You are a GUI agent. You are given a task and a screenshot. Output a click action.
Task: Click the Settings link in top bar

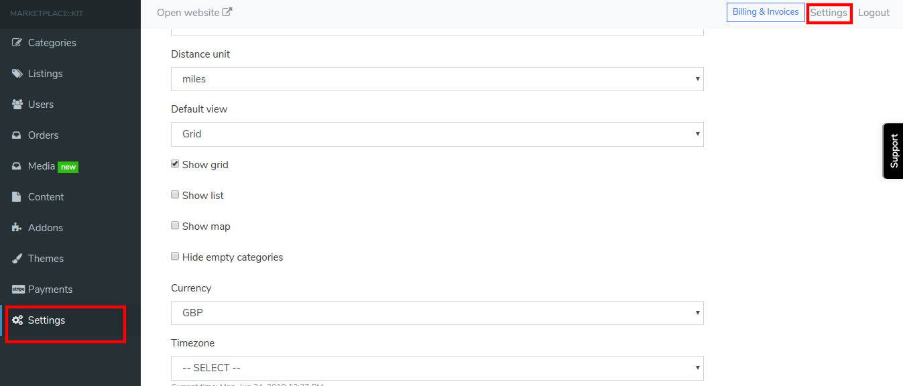click(829, 13)
